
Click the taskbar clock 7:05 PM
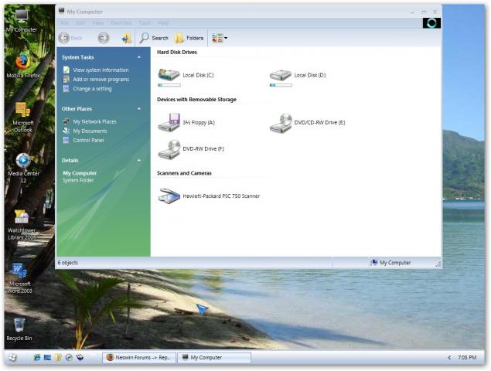pyautogui.click(x=467, y=358)
